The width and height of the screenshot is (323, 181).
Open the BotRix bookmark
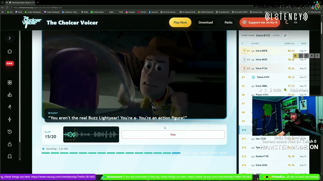click(85, 12)
